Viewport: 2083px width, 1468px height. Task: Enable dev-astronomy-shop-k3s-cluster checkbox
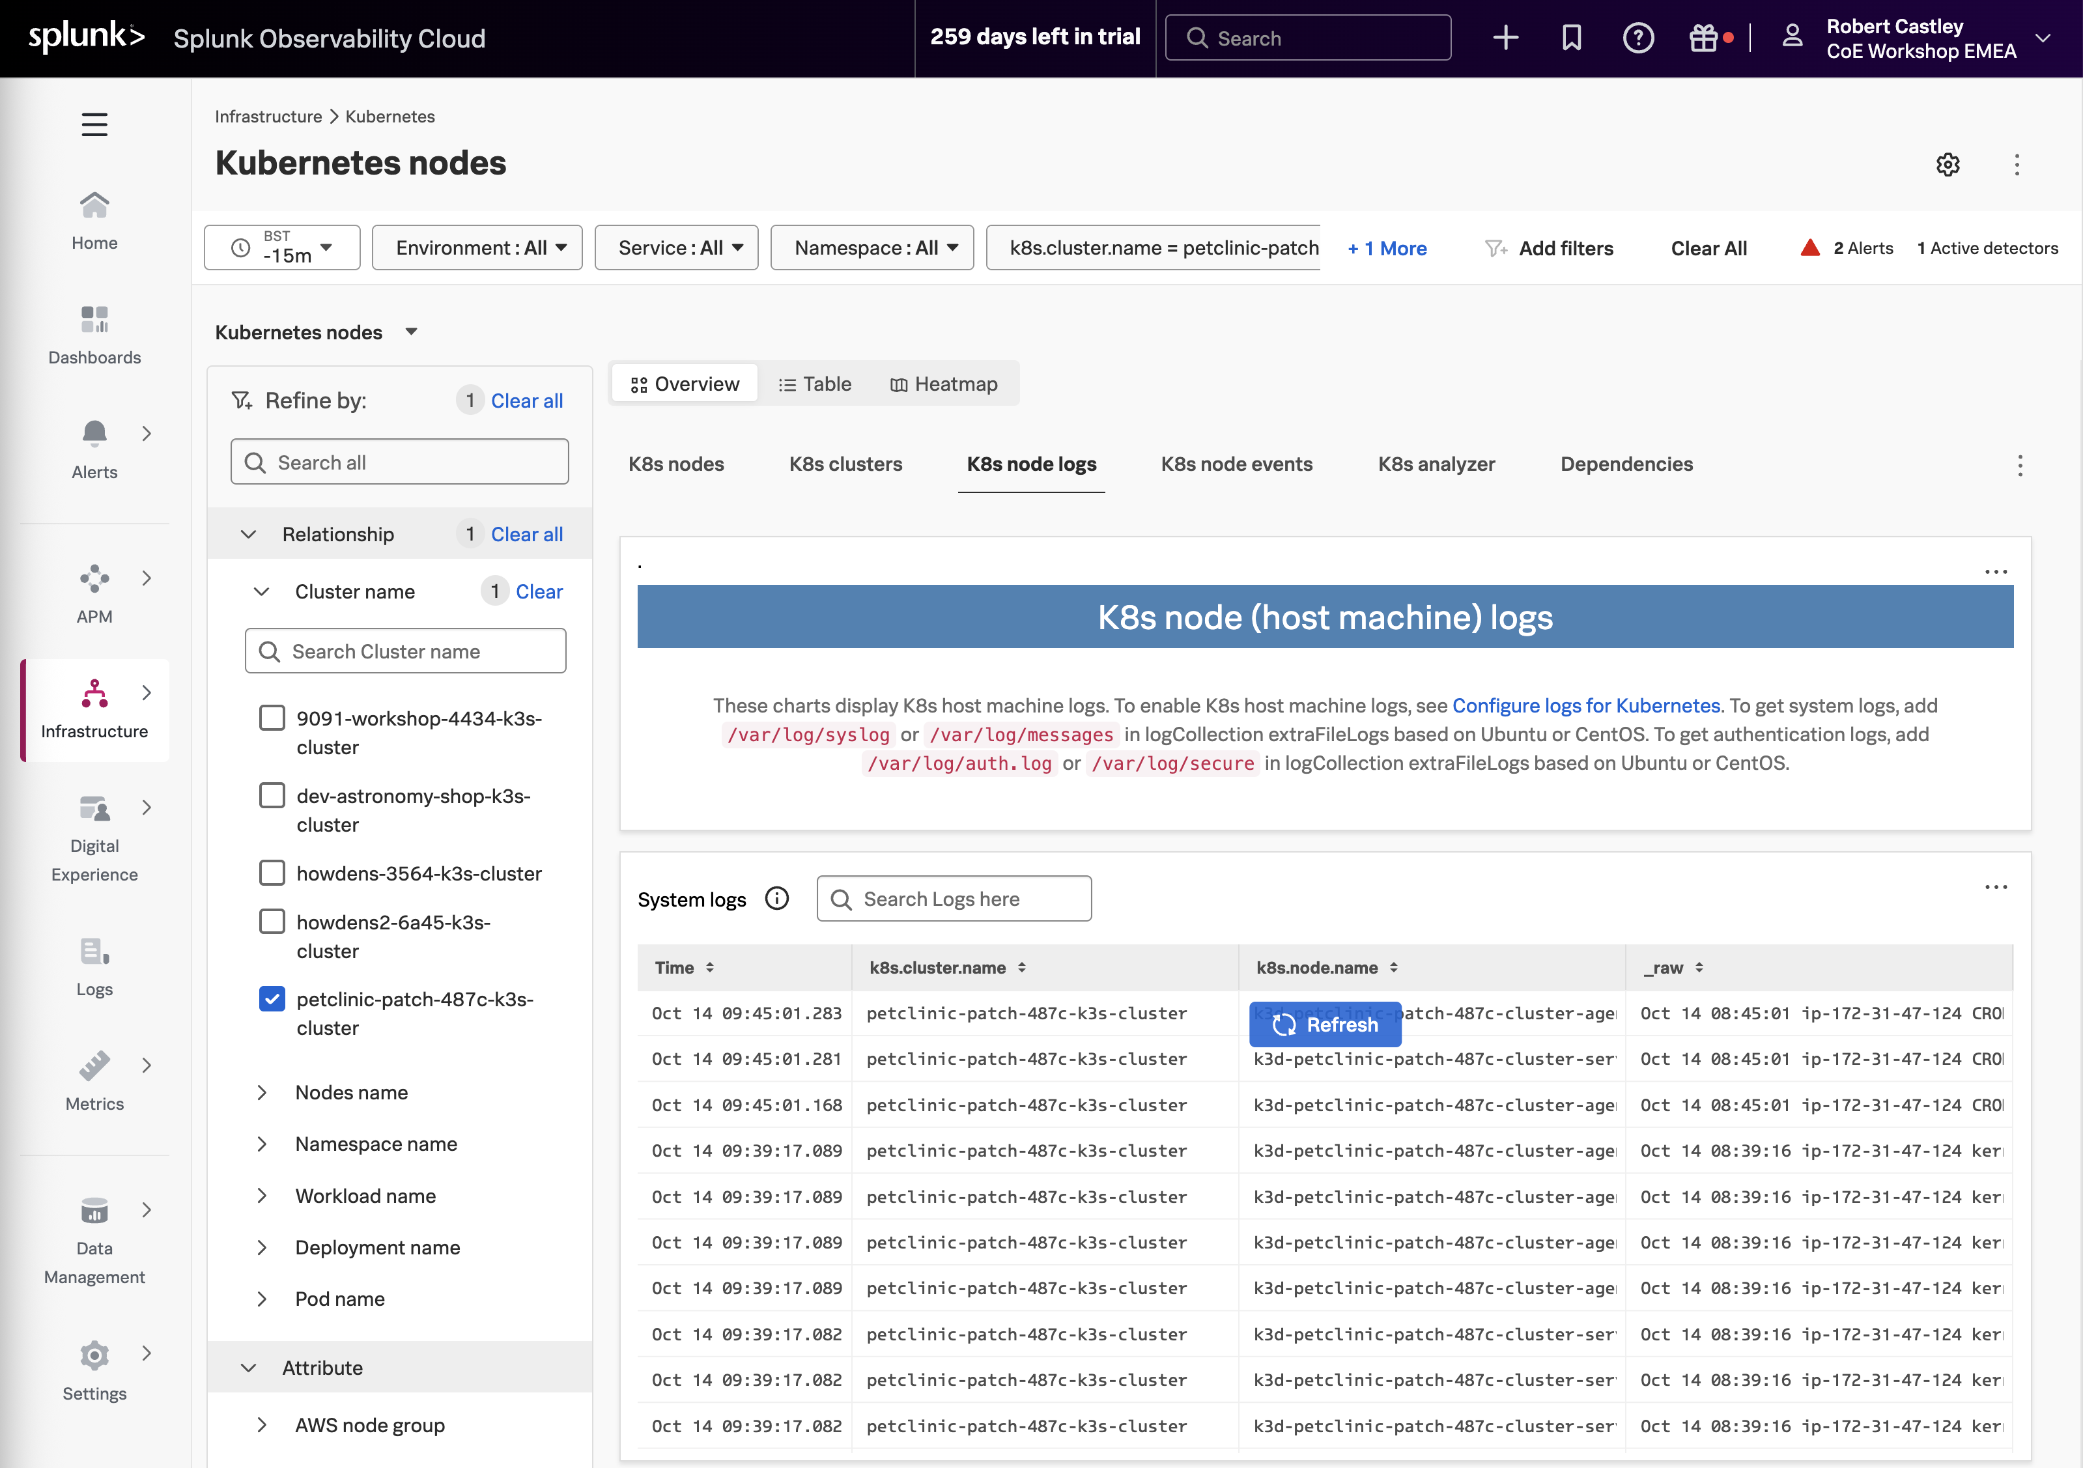(x=272, y=796)
